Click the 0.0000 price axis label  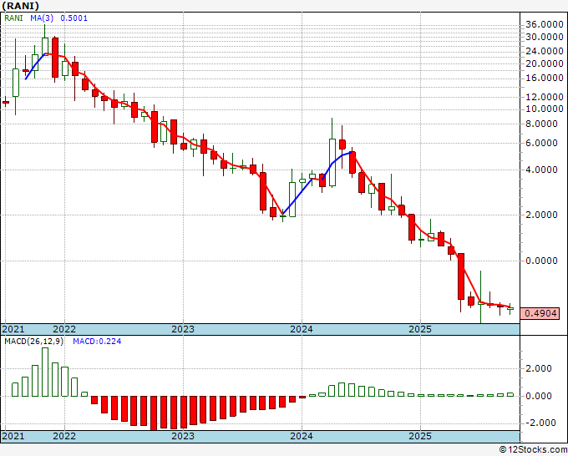(541, 261)
